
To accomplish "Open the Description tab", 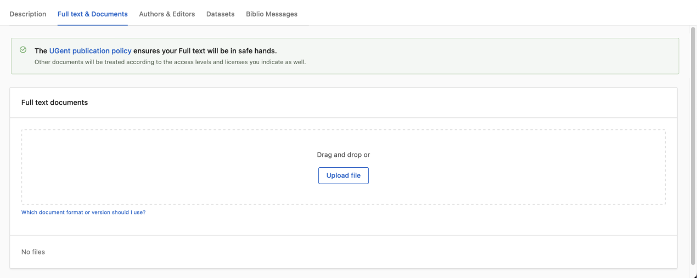I will click(x=28, y=14).
